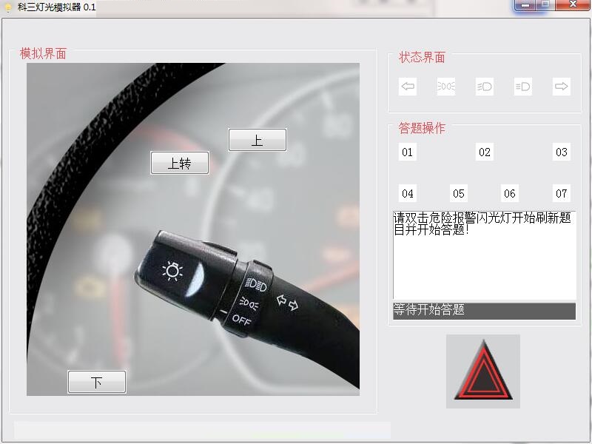The width and height of the screenshot is (592, 444).
Task: Click the position lamp status icon
Action: 446,87
